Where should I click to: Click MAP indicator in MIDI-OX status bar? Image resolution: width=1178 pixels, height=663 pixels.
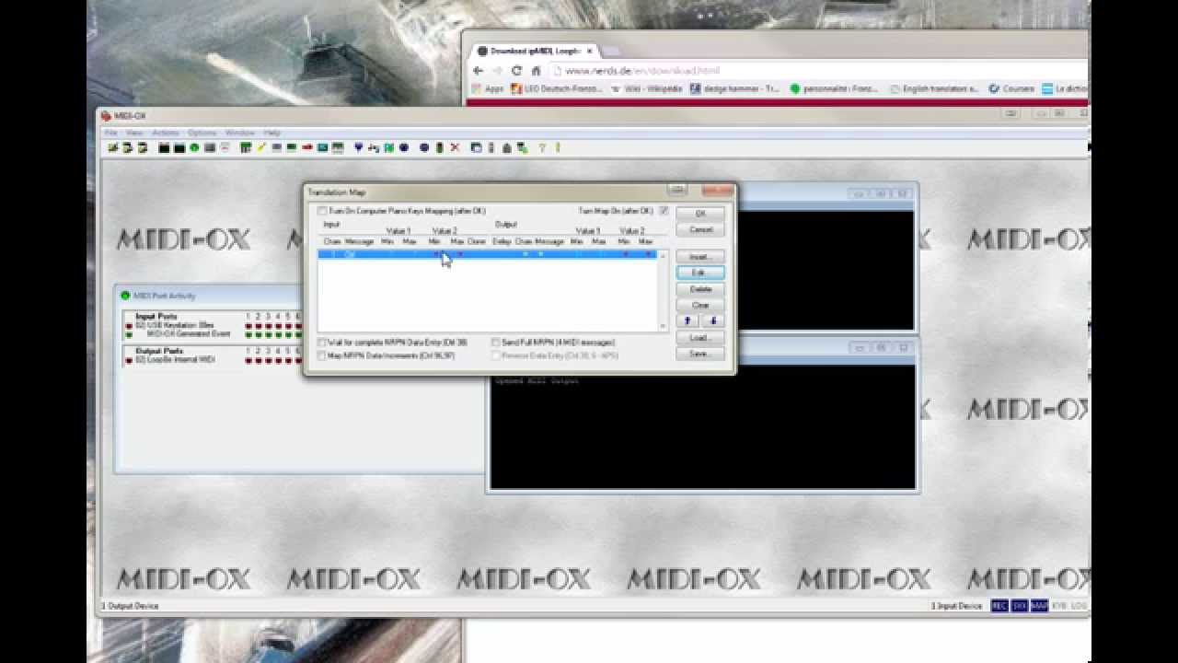pyautogui.click(x=1039, y=606)
